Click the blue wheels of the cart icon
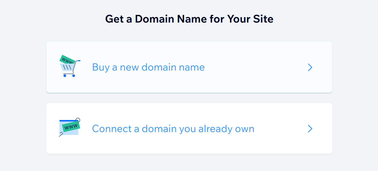378x171 pixels. 65,76
